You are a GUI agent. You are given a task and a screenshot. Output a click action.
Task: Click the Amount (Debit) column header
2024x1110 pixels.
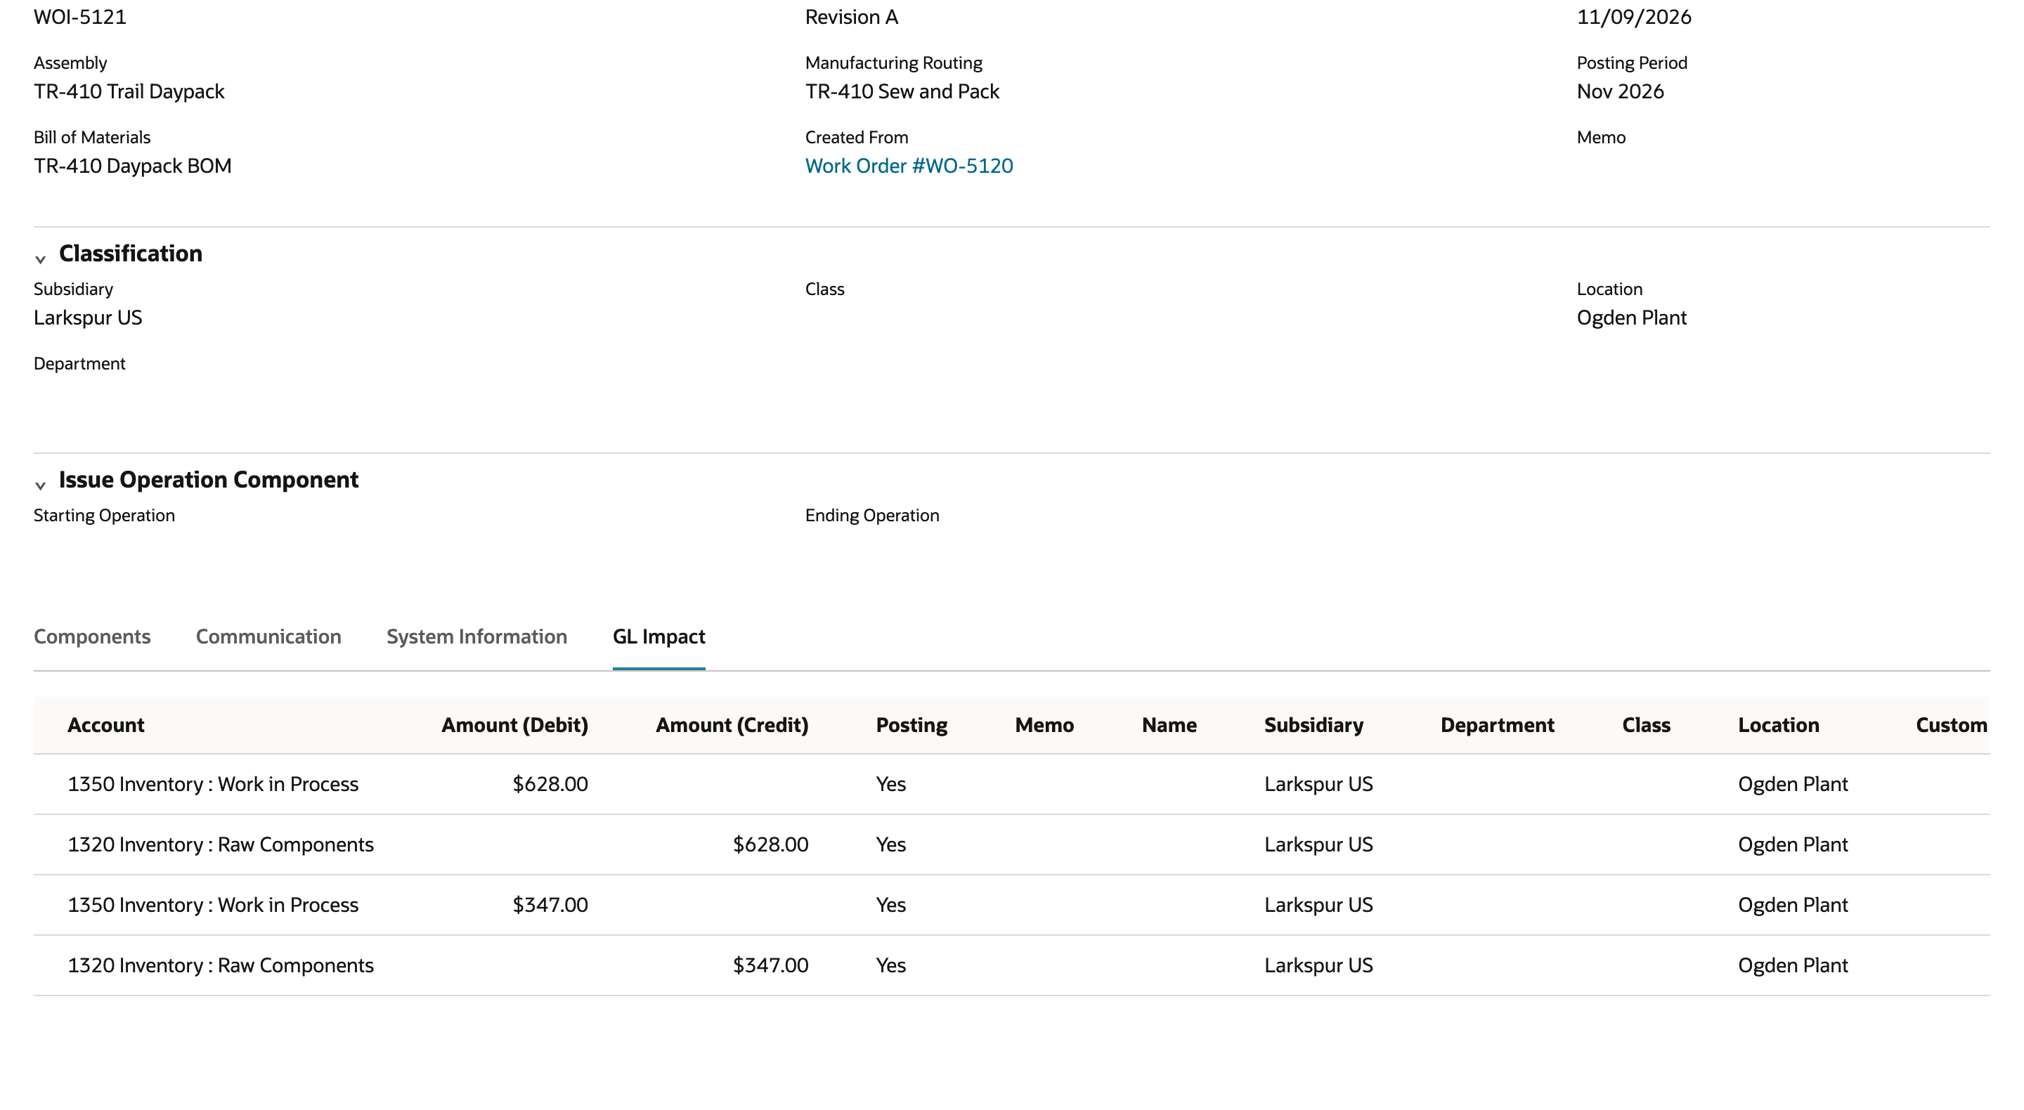tap(514, 725)
